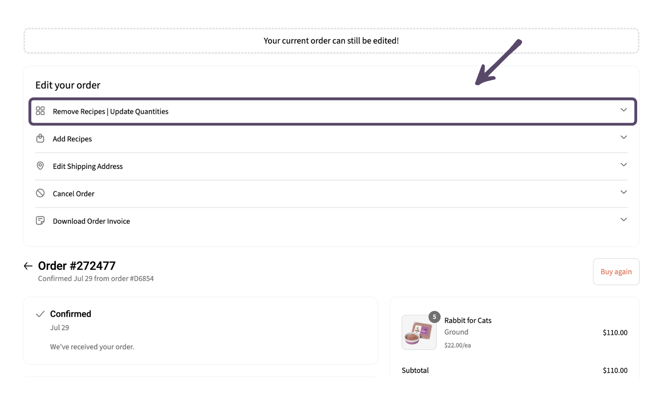Viewport: 662px width, 405px height.
Task: Click the grid icon beside Remove Recipes
Action: pyautogui.click(x=40, y=111)
